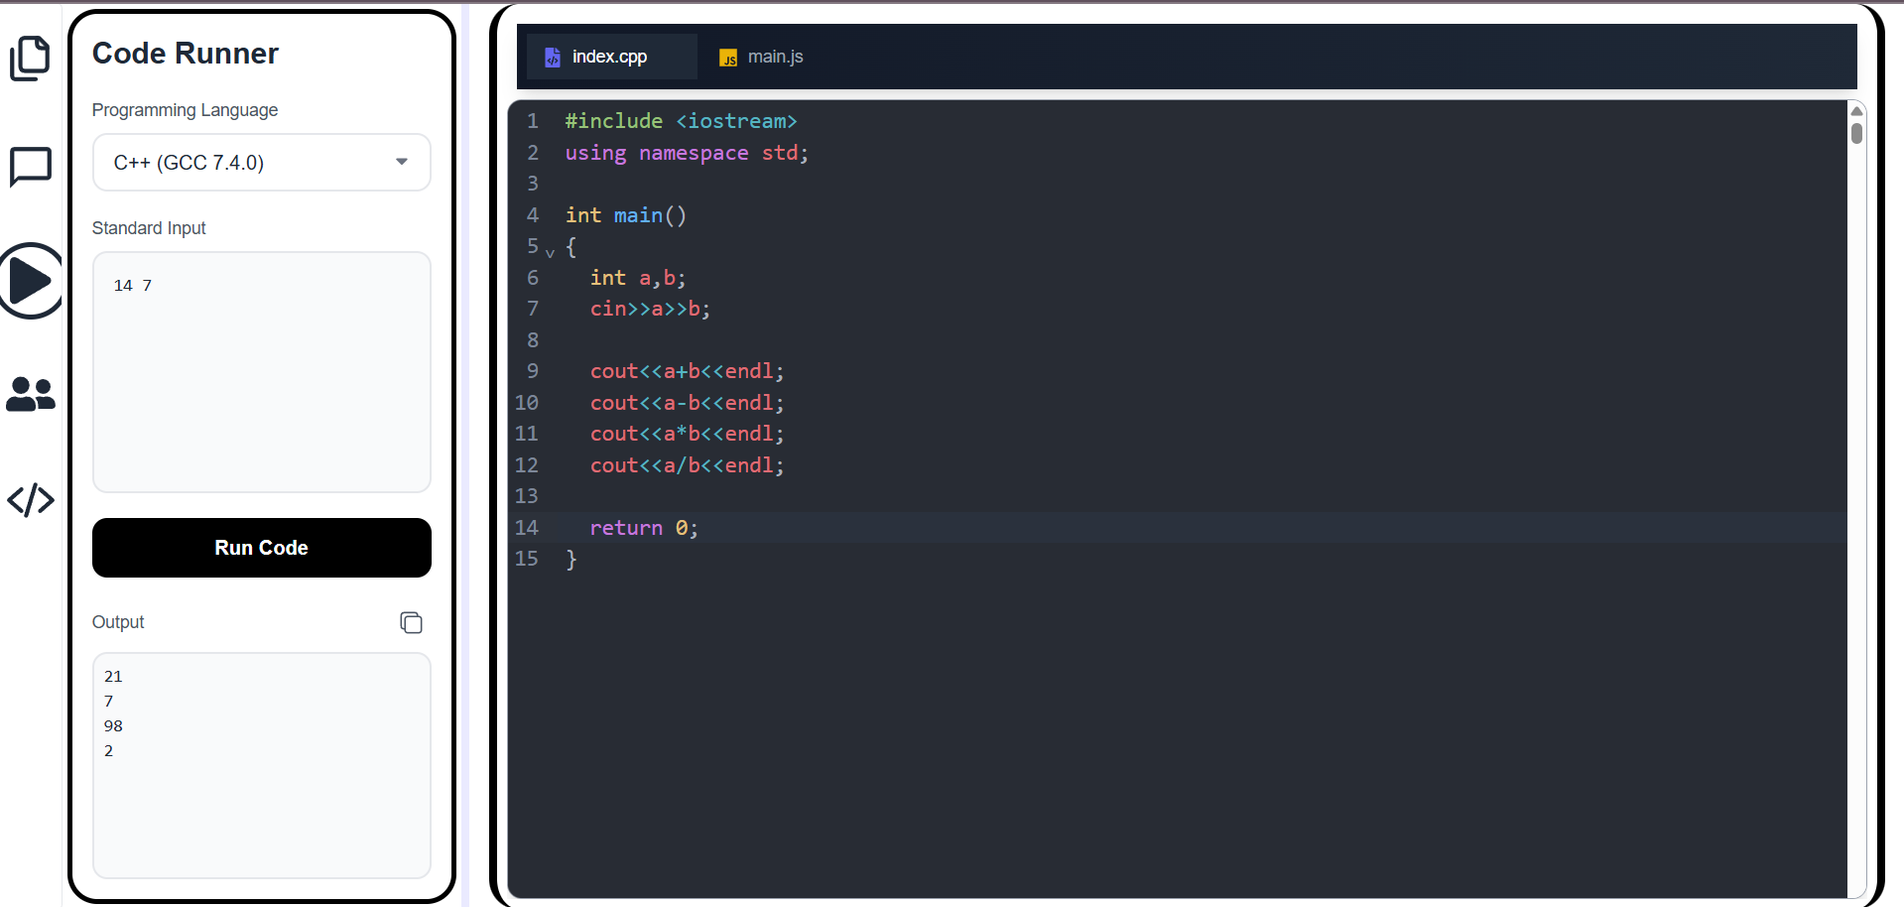Open the Programming Language dropdown

261,162
